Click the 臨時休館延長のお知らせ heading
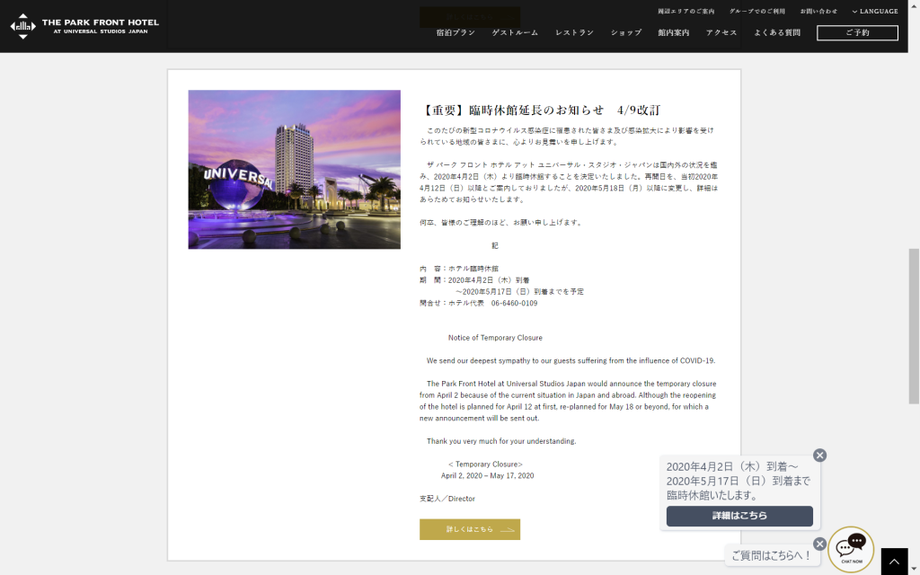 [x=540, y=111]
